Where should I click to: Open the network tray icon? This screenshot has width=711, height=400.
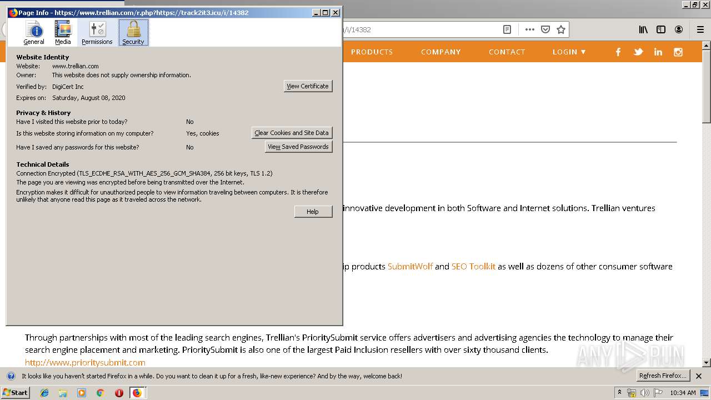coord(632,393)
